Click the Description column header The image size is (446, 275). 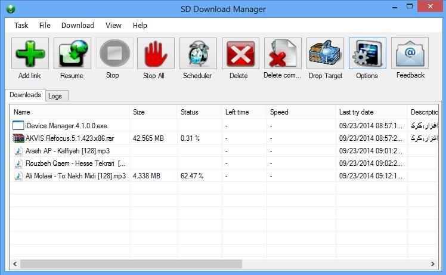423,112
